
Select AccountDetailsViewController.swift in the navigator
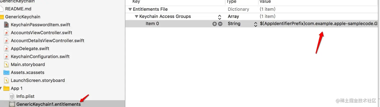coord(47,41)
